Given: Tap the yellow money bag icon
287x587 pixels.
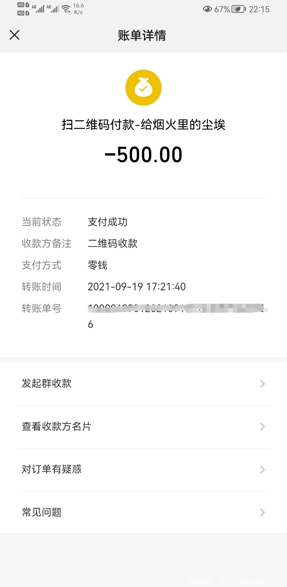Looking at the screenshot, I should click(143, 88).
